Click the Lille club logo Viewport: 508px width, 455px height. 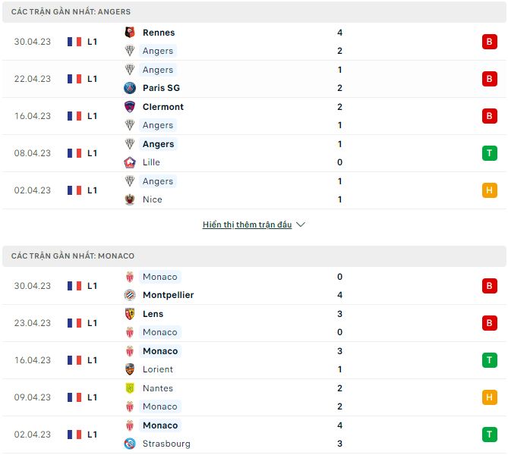coord(129,162)
